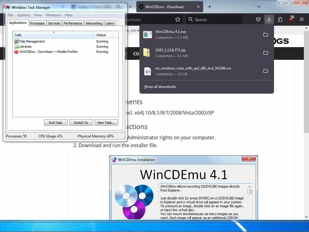Select the Disk Management task row
The image size is (309, 232).
[65, 41]
